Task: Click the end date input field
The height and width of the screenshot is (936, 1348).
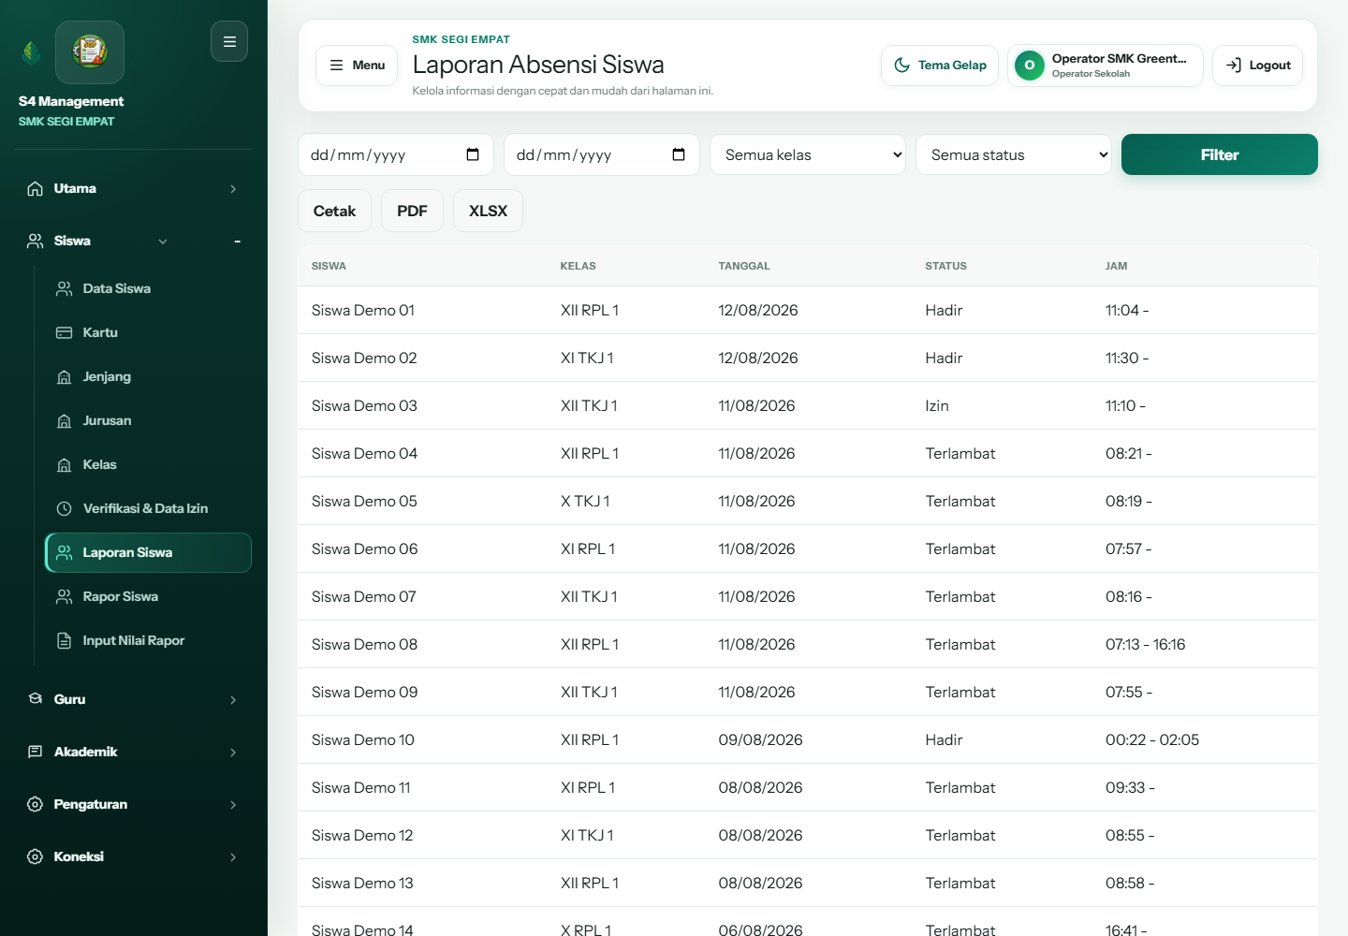Action: click(x=602, y=154)
